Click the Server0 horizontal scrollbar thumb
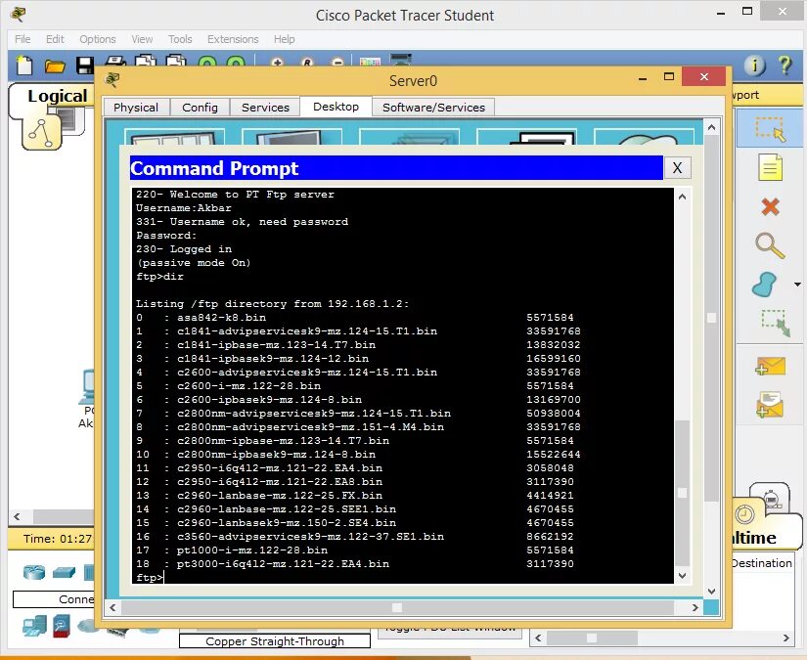Screen dimensions: 807x660 397,607
